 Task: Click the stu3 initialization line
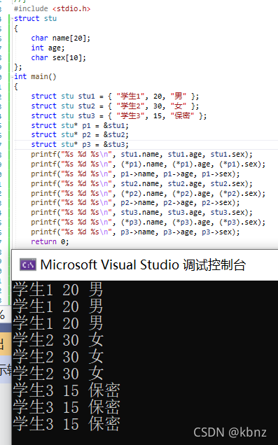coord(119,115)
